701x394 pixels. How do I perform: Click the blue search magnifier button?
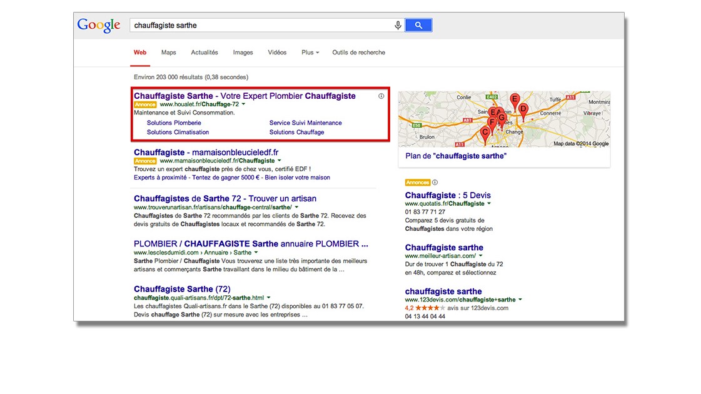click(x=418, y=25)
